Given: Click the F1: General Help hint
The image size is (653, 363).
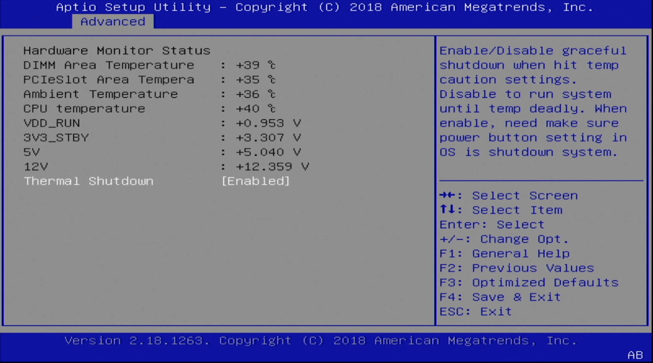Looking at the screenshot, I should pyautogui.click(x=505, y=254).
